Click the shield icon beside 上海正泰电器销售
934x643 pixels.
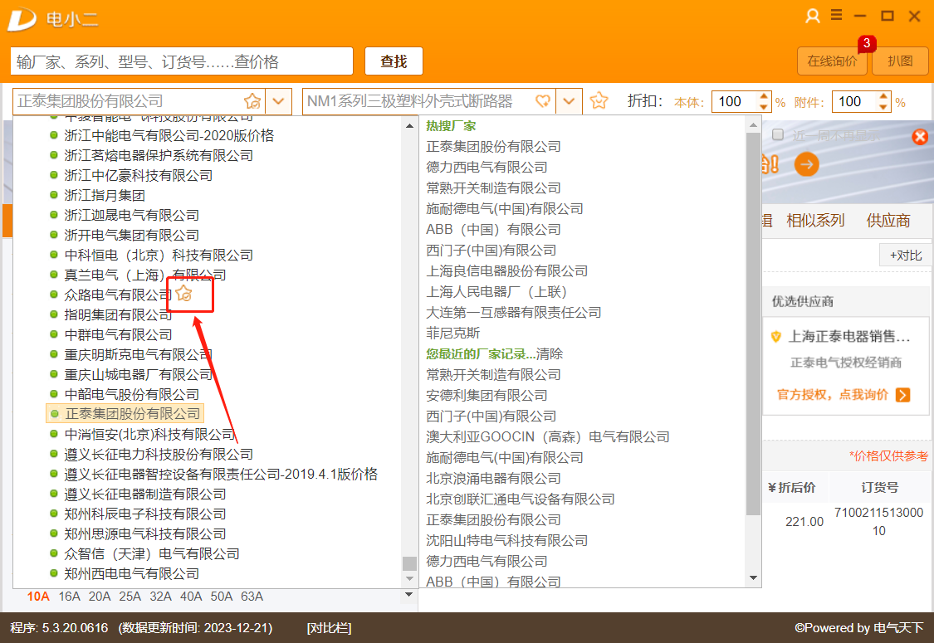tap(775, 337)
